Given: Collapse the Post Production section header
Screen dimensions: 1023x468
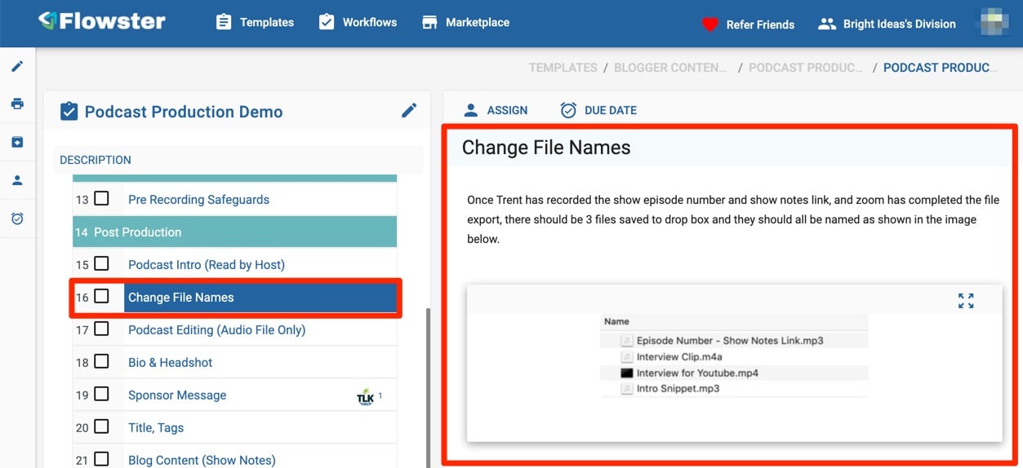Looking at the screenshot, I should (234, 232).
